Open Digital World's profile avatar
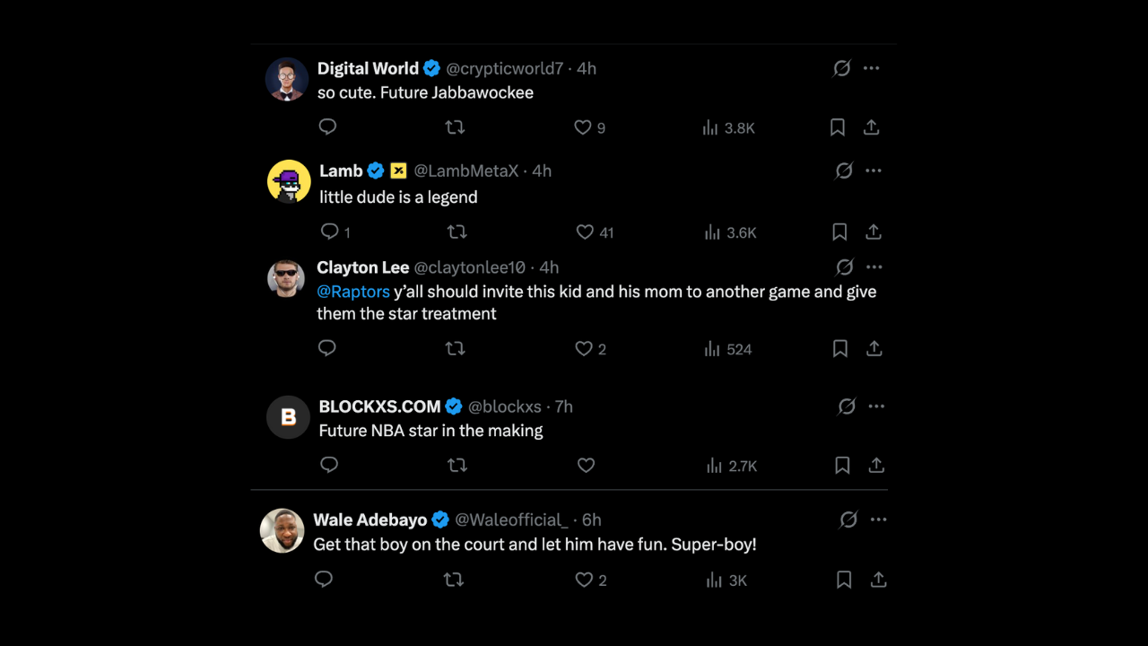Viewport: 1148px width, 646px height. (x=287, y=79)
